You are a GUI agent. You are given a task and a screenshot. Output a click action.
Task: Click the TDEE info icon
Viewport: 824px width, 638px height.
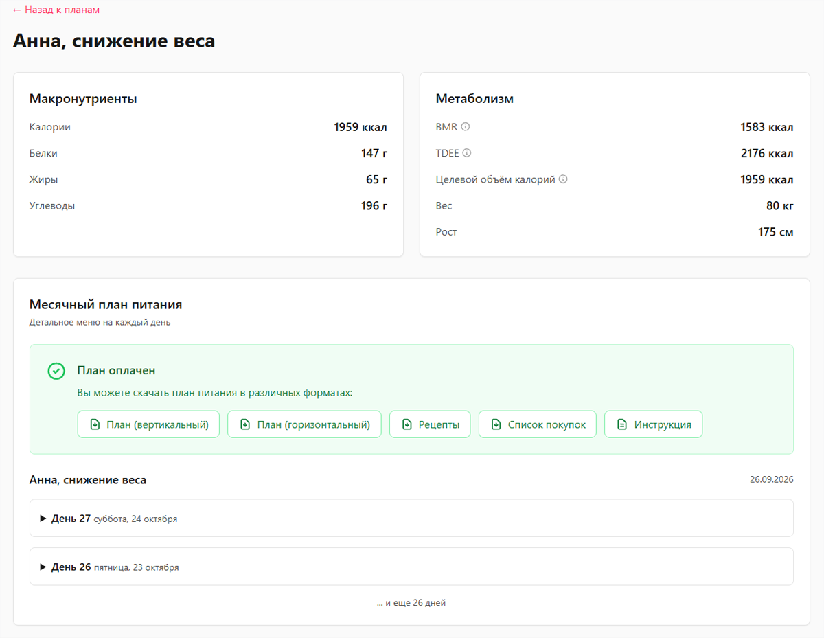coord(467,153)
